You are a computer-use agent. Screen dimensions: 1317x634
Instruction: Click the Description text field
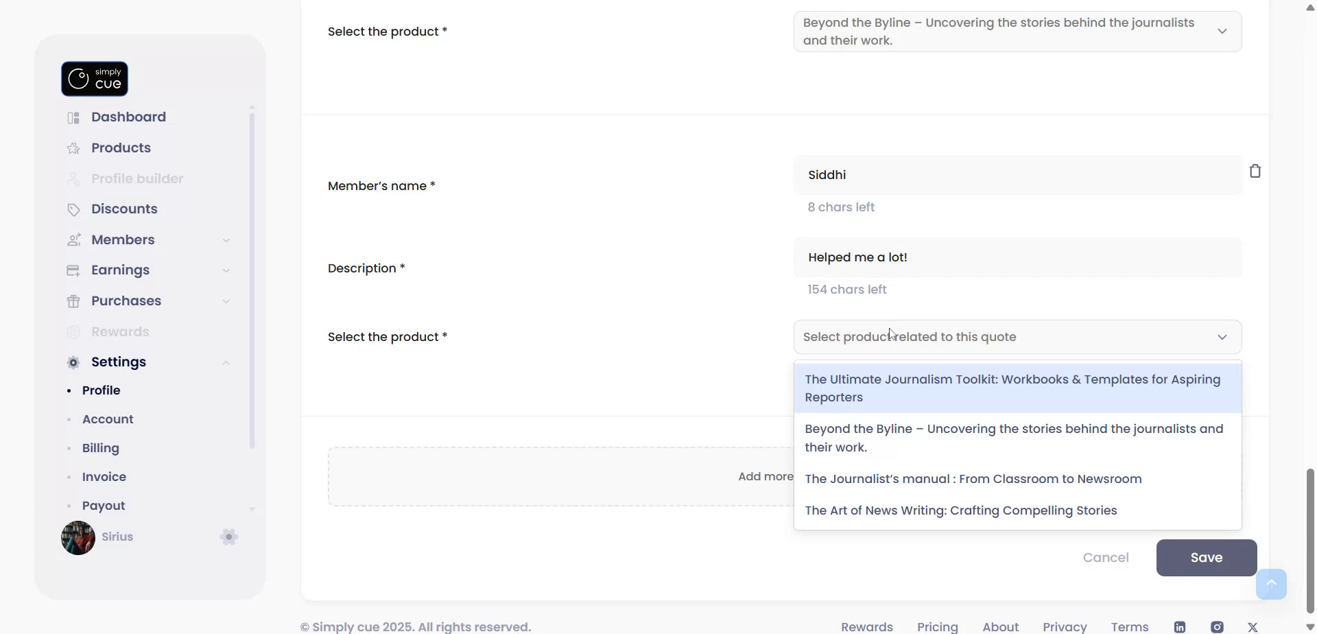pos(1017,258)
